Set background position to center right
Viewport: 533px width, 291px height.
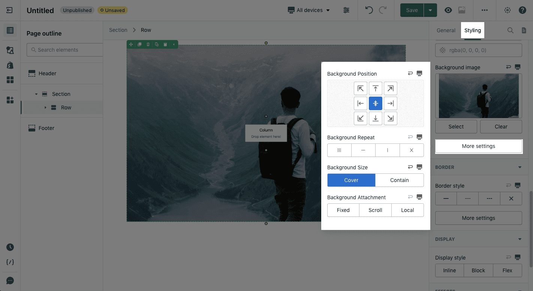tap(391, 104)
